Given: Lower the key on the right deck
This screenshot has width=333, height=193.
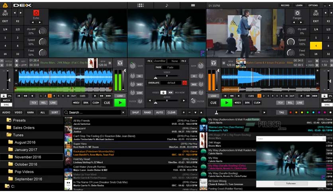Looking at the screenshot, I should (317, 65).
